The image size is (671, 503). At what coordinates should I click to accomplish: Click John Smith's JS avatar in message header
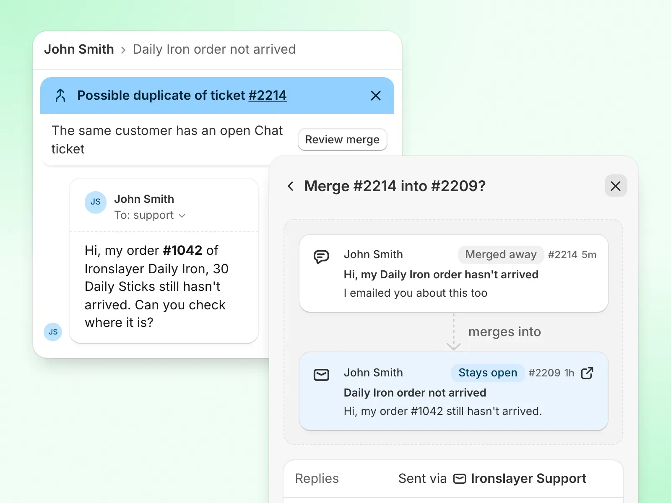click(x=96, y=202)
